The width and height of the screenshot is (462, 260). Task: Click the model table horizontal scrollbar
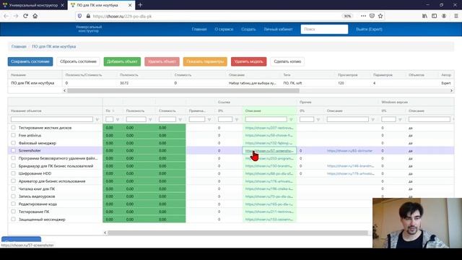pos(183,91)
